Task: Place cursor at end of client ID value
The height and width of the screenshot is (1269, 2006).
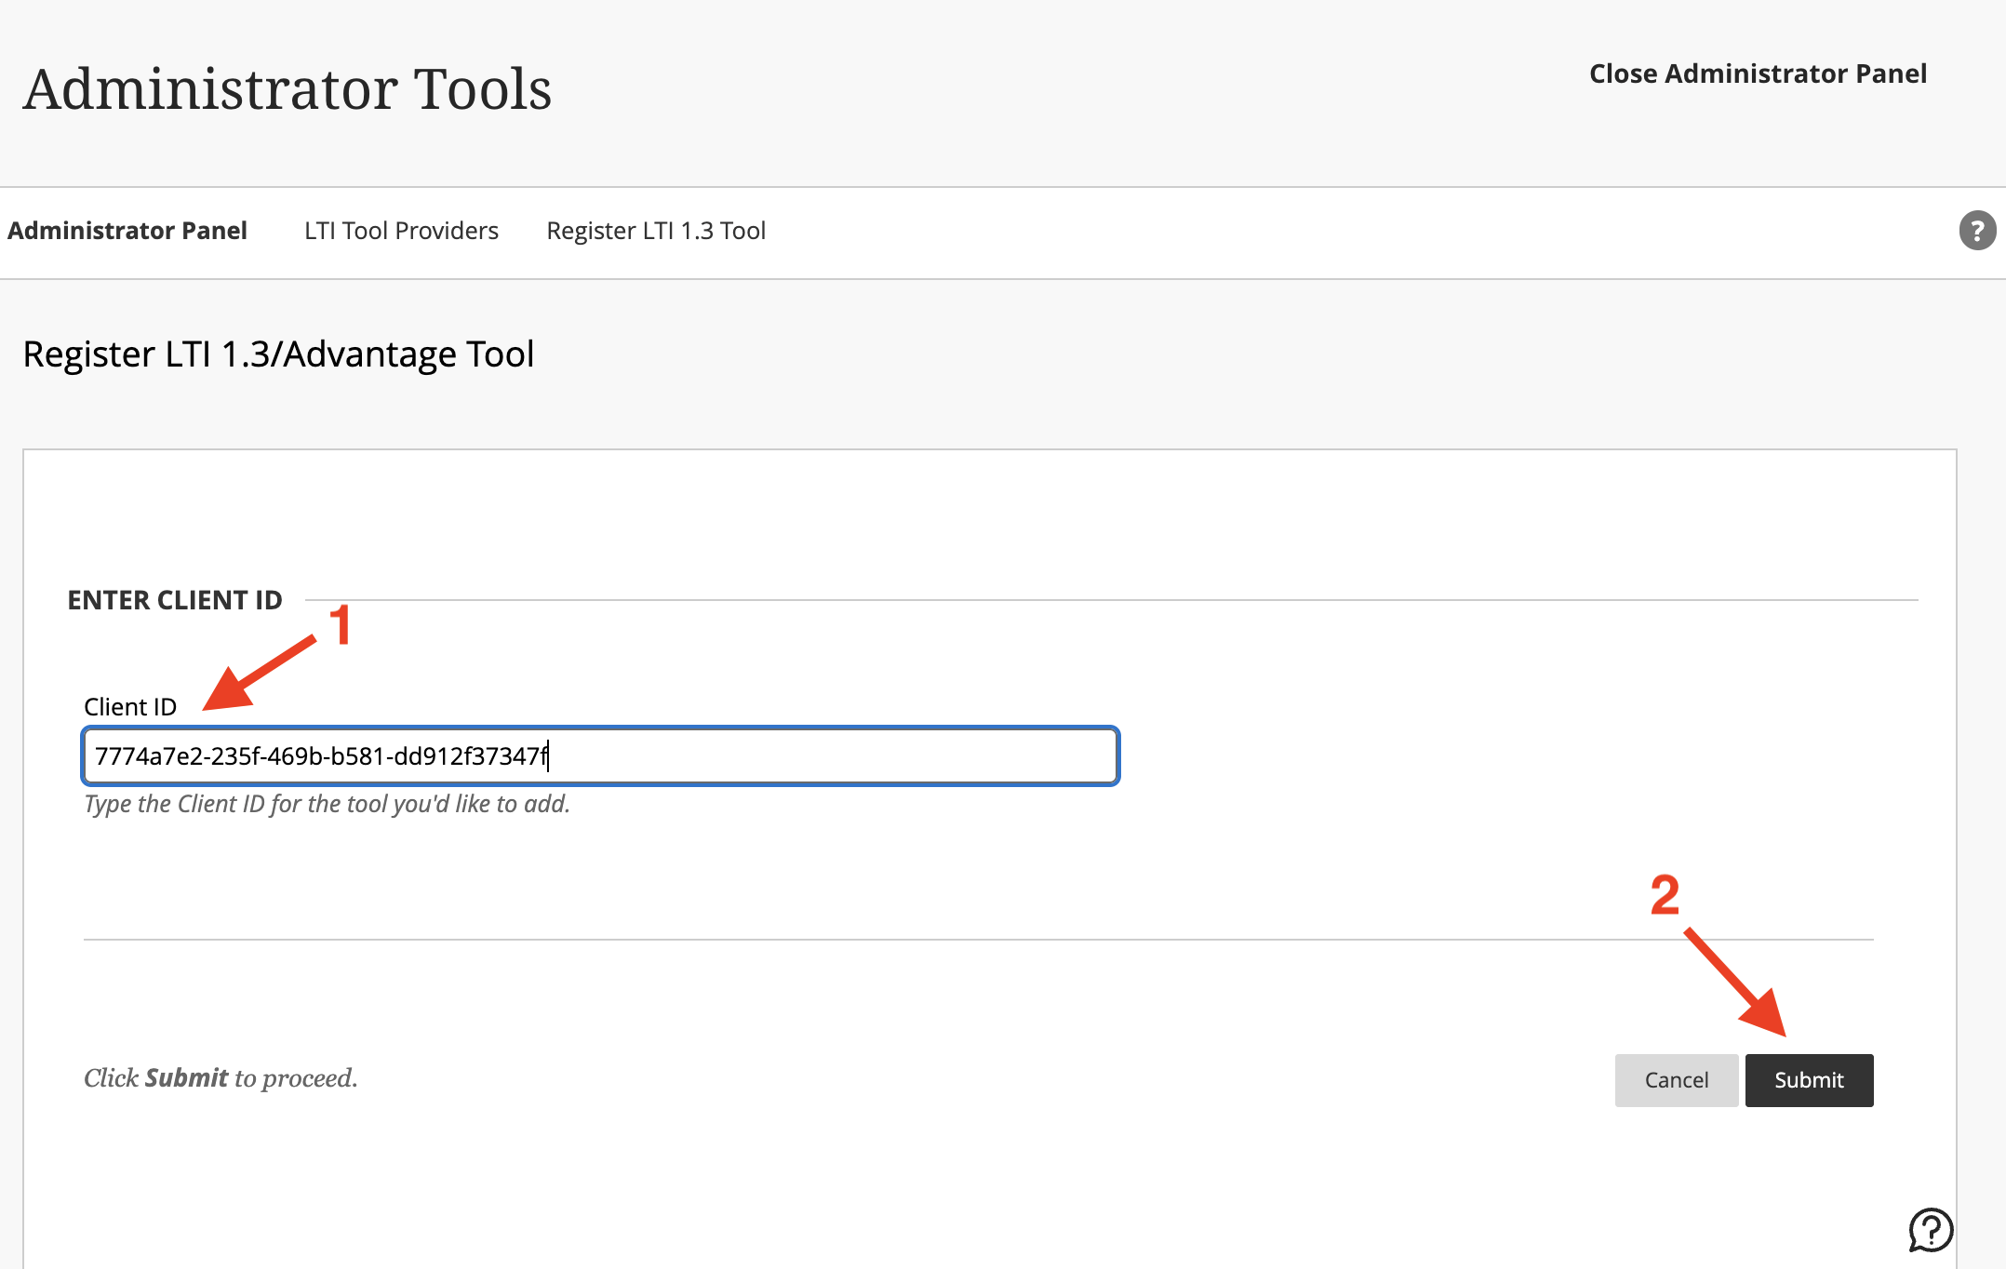Action: point(549,756)
